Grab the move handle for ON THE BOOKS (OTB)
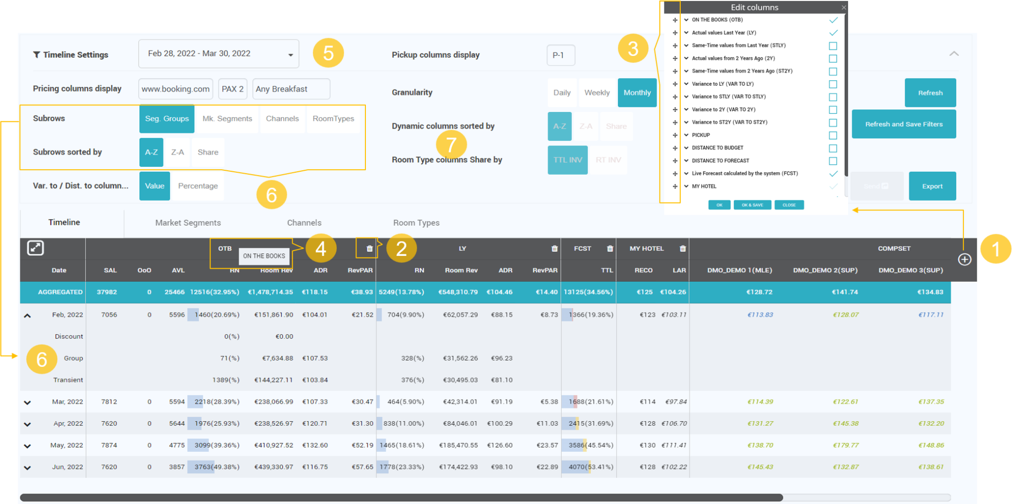This screenshot has width=1014, height=504. [675, 20]
